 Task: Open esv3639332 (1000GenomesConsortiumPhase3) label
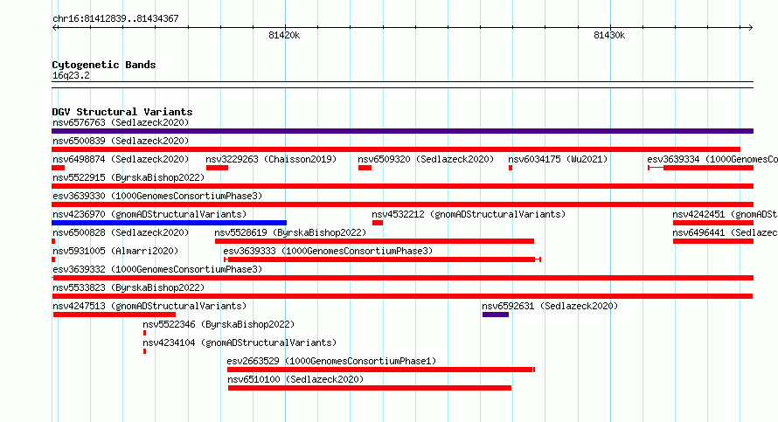(x=157, y=269)
